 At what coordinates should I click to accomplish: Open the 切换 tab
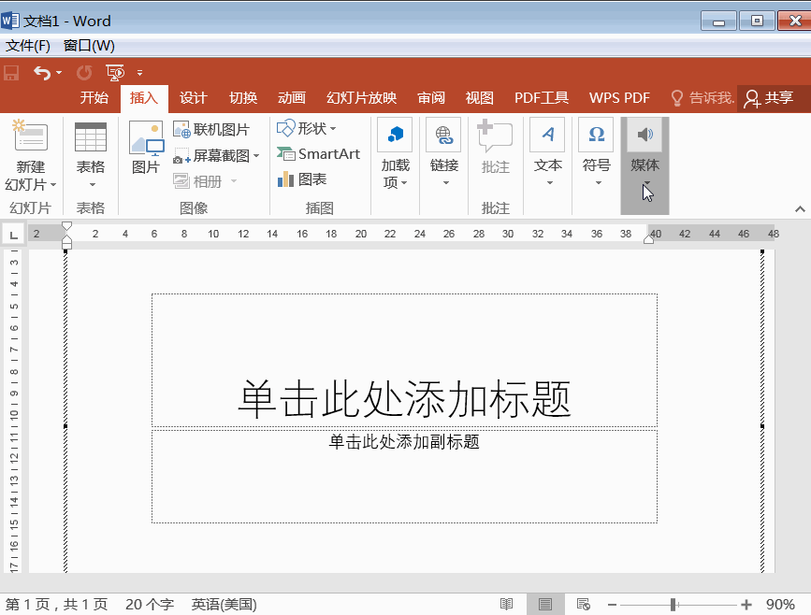[243, 98]
